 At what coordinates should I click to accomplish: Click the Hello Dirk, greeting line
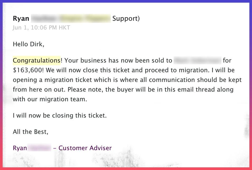[29, 44]
